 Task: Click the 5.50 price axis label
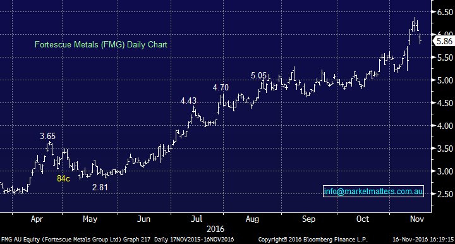pos(446,58)
